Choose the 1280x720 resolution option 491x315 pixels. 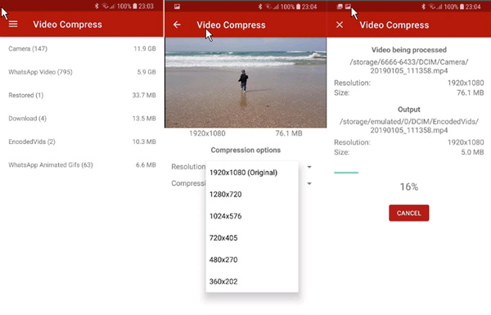252,195
